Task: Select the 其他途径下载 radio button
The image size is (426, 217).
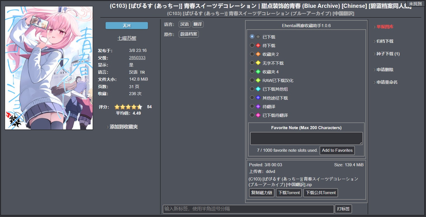Action: 252,98
